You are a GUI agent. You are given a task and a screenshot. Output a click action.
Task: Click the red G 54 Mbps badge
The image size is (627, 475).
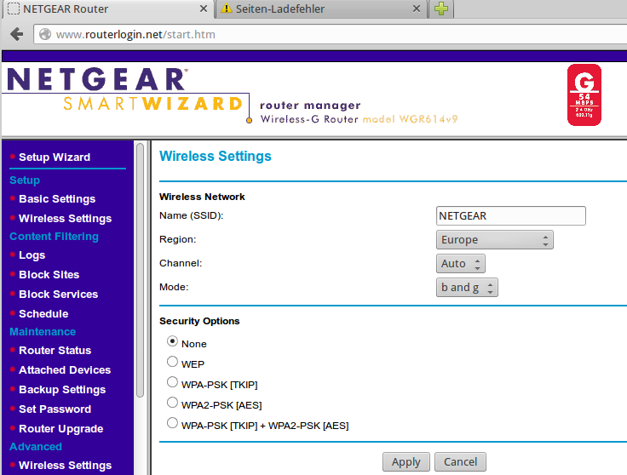pos(584,94)
